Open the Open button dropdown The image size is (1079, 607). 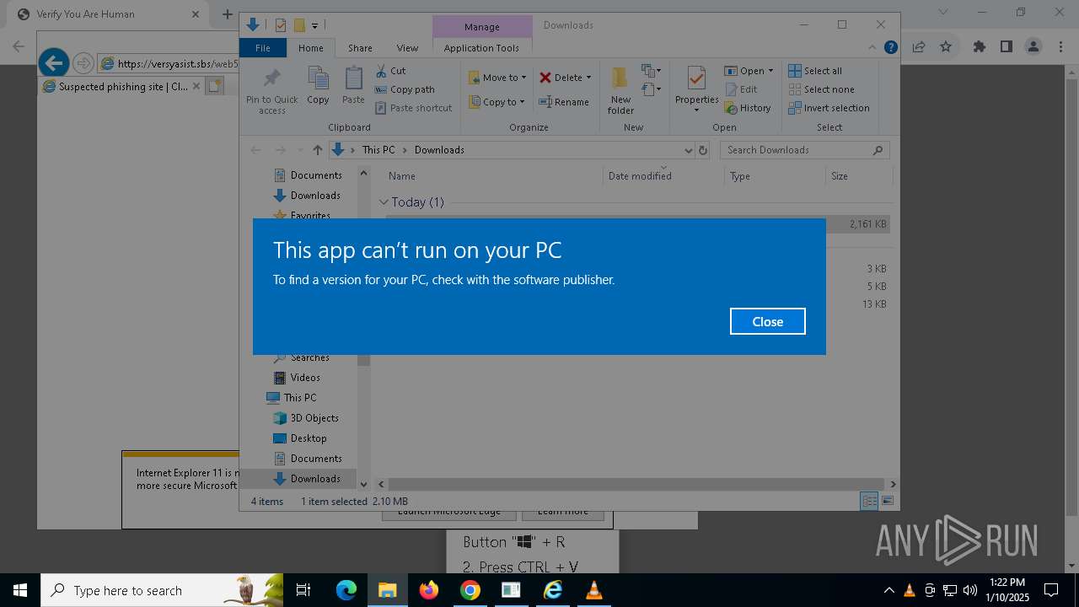pos(770,71)
